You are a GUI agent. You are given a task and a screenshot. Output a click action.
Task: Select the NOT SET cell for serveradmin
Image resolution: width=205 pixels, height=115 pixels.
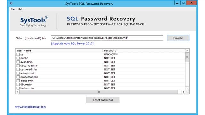pos(110,70)
